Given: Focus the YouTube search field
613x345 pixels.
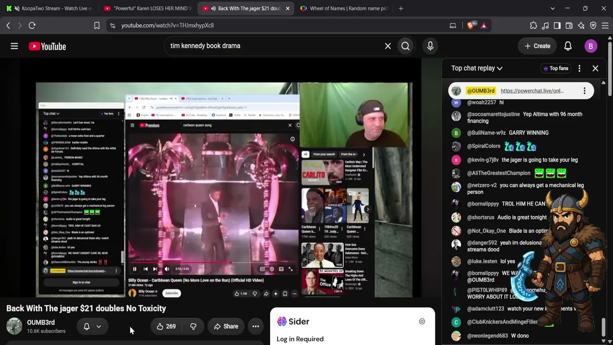Looking at the screenshot, I should pyautogui.click(x=273, y=46).
